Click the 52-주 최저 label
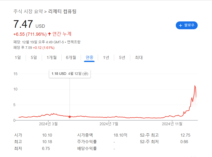This screenshot has width=212, height=157. coord(149,142)
